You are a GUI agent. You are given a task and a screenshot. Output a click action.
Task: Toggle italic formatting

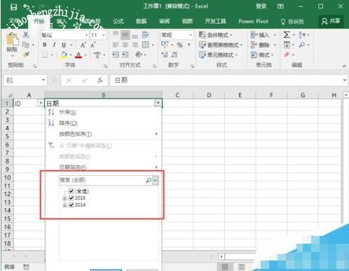tap(54, 45)
